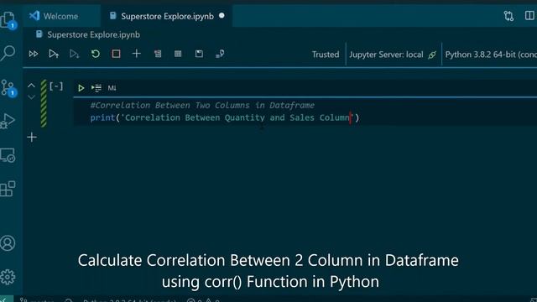This screenshot has height=302, width=537.
Task: Run the current code cell
Action: [81, 88]
